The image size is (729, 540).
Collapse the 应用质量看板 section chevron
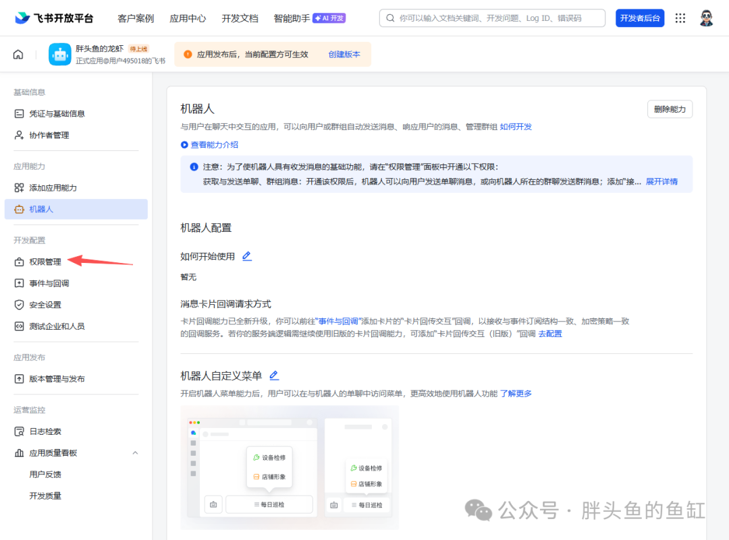[135, 453]
